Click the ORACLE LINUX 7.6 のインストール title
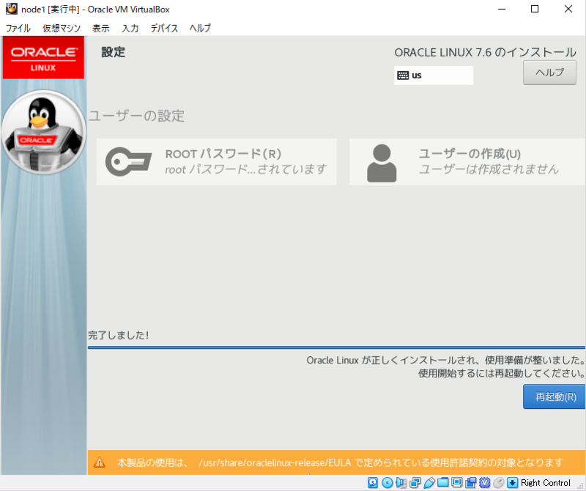This screenshot has width=586, height=491. pos(485,52)
